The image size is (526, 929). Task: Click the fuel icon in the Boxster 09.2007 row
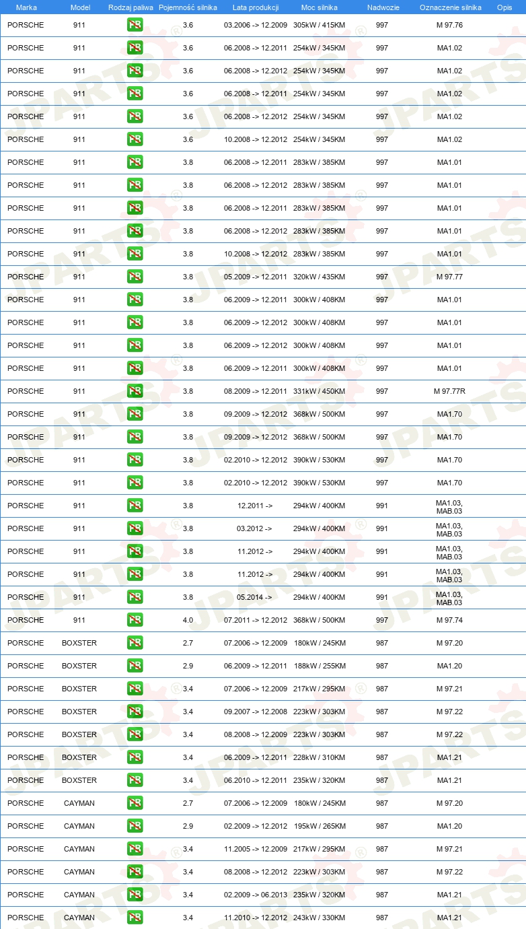click(135, 712)
